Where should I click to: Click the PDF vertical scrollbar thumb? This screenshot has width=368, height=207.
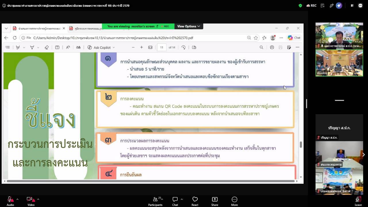(x=301, y=145)
